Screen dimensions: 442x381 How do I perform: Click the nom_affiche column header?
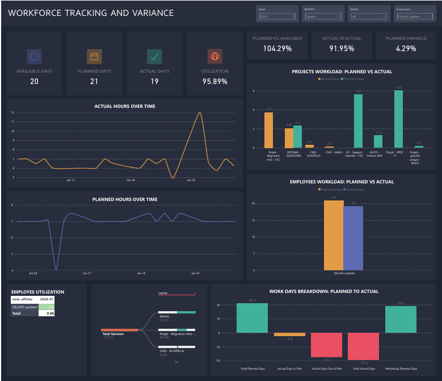[x=23, y=299]
